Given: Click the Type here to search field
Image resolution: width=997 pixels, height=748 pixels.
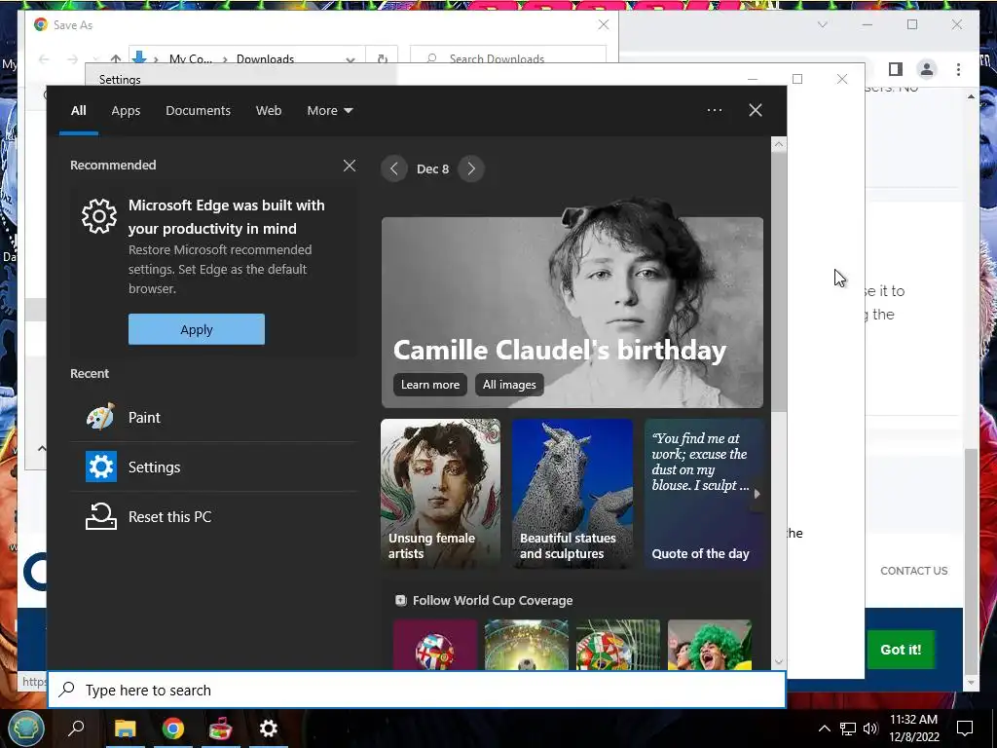Looking at the screenshot, I should tap(417, 690).
